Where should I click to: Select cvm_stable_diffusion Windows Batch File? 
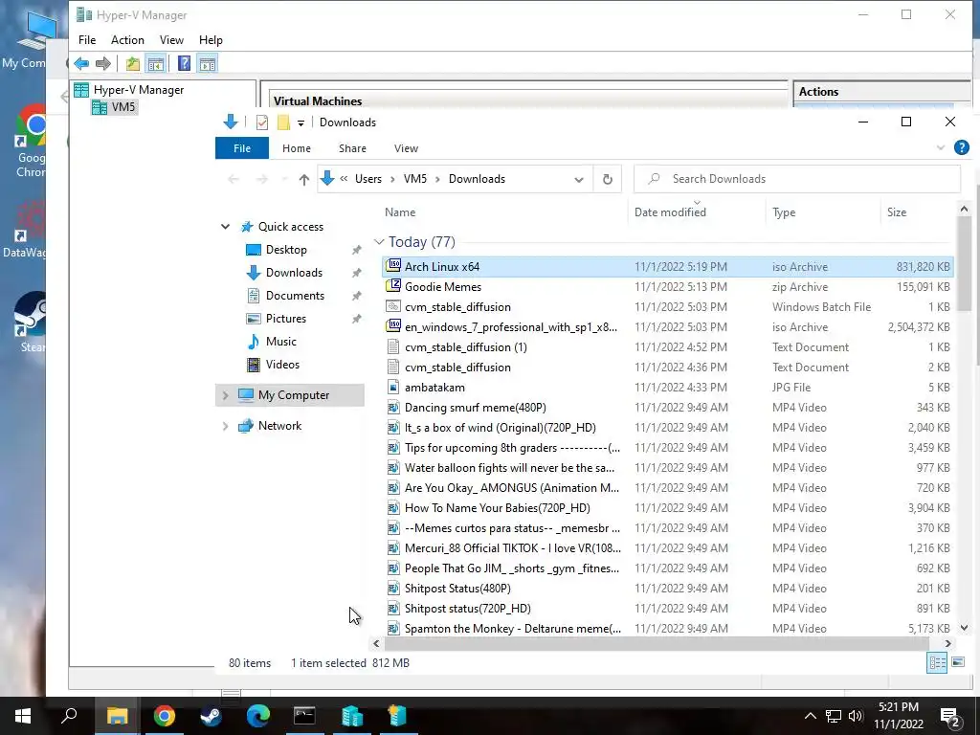pyautogui.click(x=667, y=307)
